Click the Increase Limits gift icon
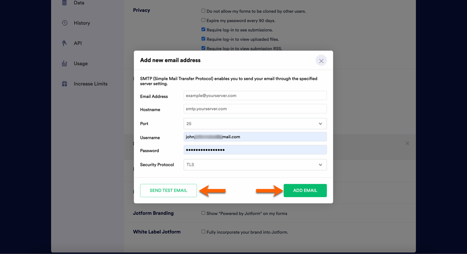467x254 pixels. 64,84
